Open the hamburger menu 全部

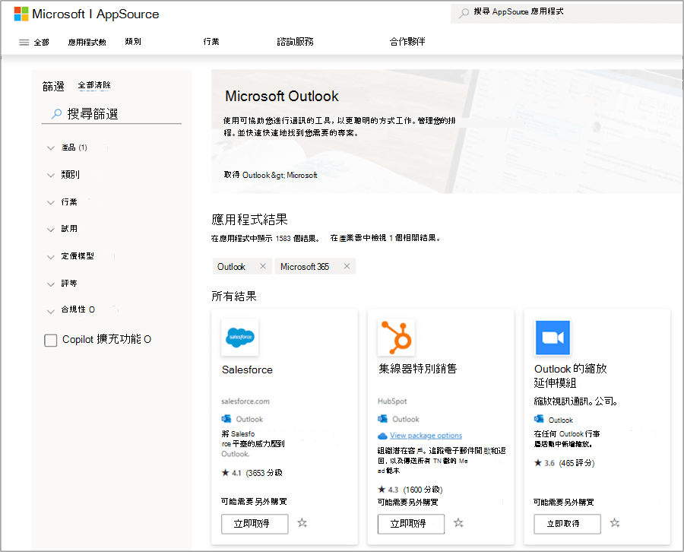click(x=34, y=43)
